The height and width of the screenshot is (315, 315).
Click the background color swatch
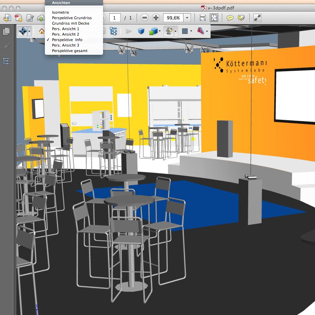[x=185, y=32]
